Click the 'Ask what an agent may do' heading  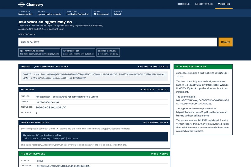[x=45, y=22]
